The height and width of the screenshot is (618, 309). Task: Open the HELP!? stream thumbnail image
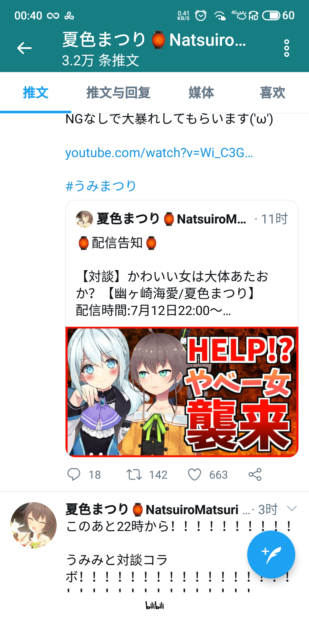click(x=182, y=392)
